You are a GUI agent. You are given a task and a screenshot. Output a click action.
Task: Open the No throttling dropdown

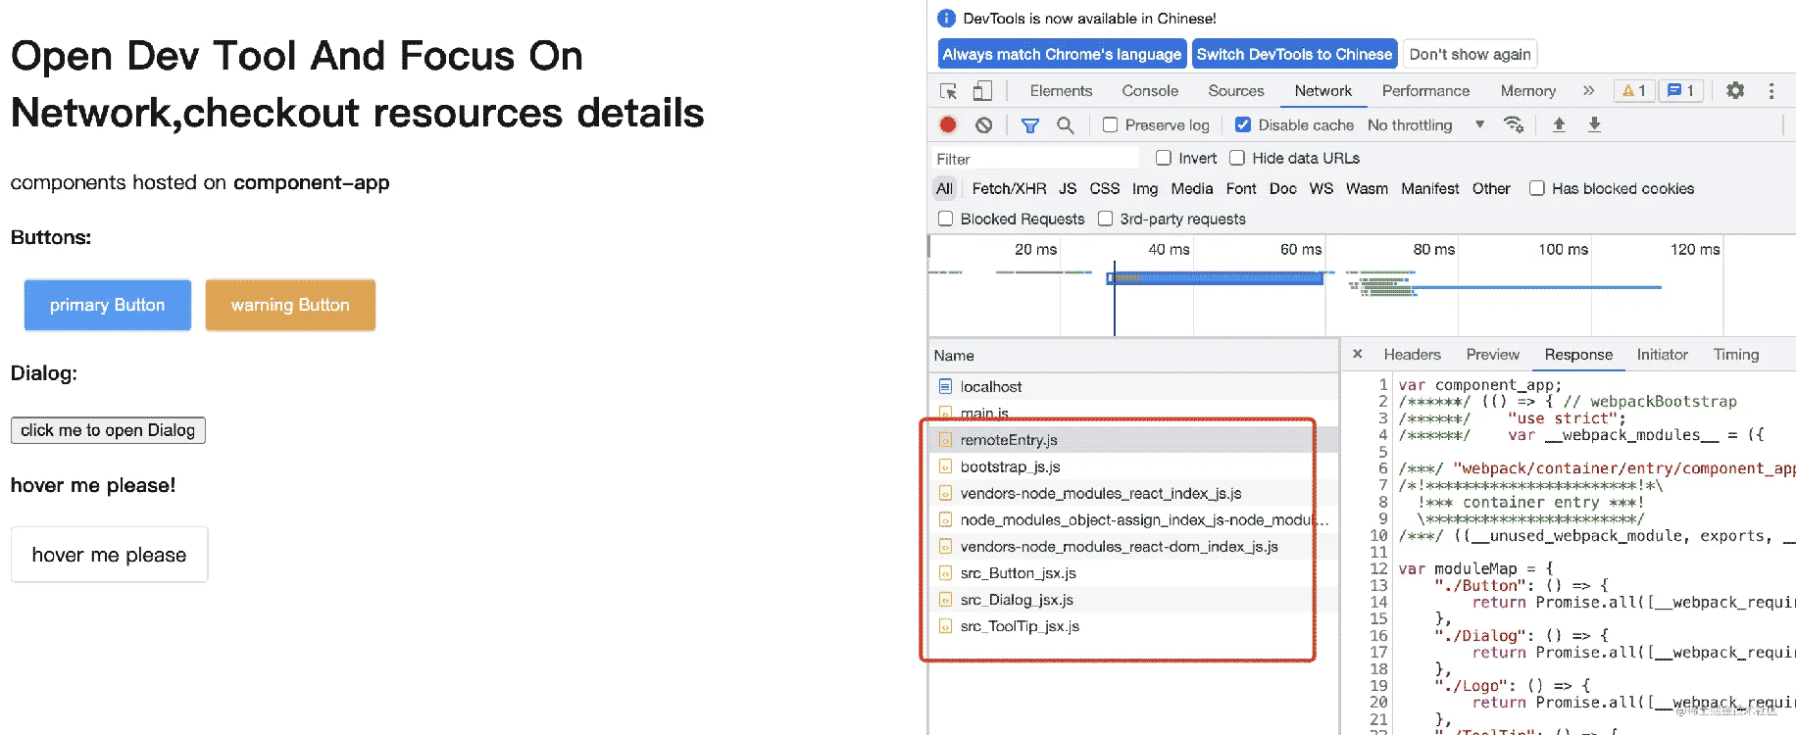1425,125
